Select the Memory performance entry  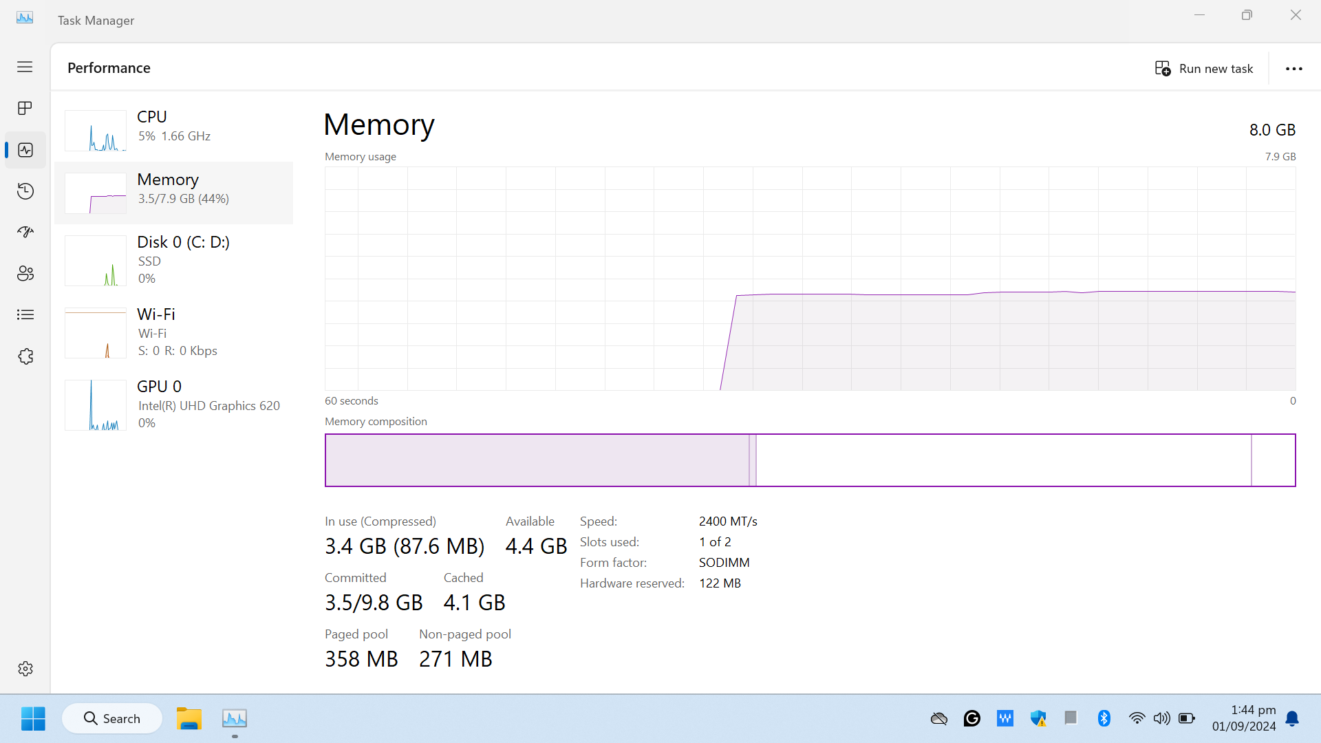174,193
